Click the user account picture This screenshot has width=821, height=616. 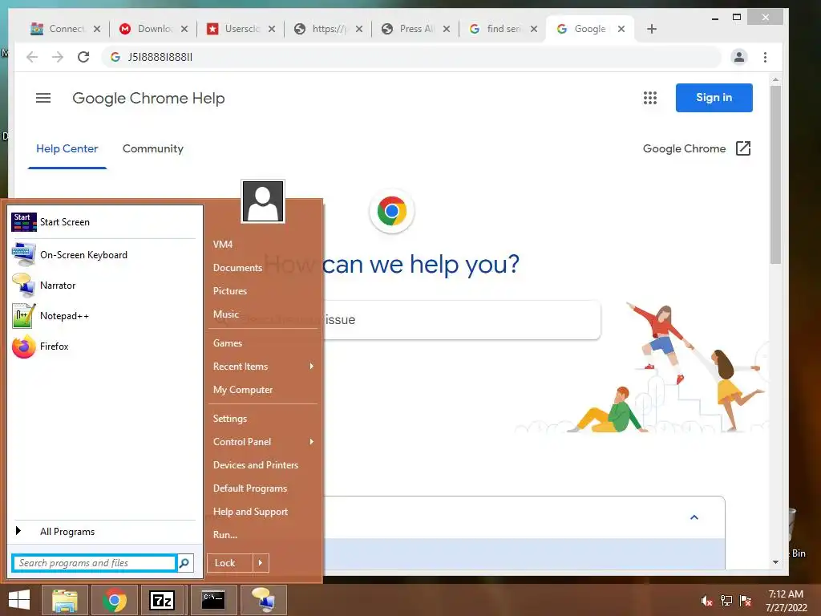click(263, 201)
